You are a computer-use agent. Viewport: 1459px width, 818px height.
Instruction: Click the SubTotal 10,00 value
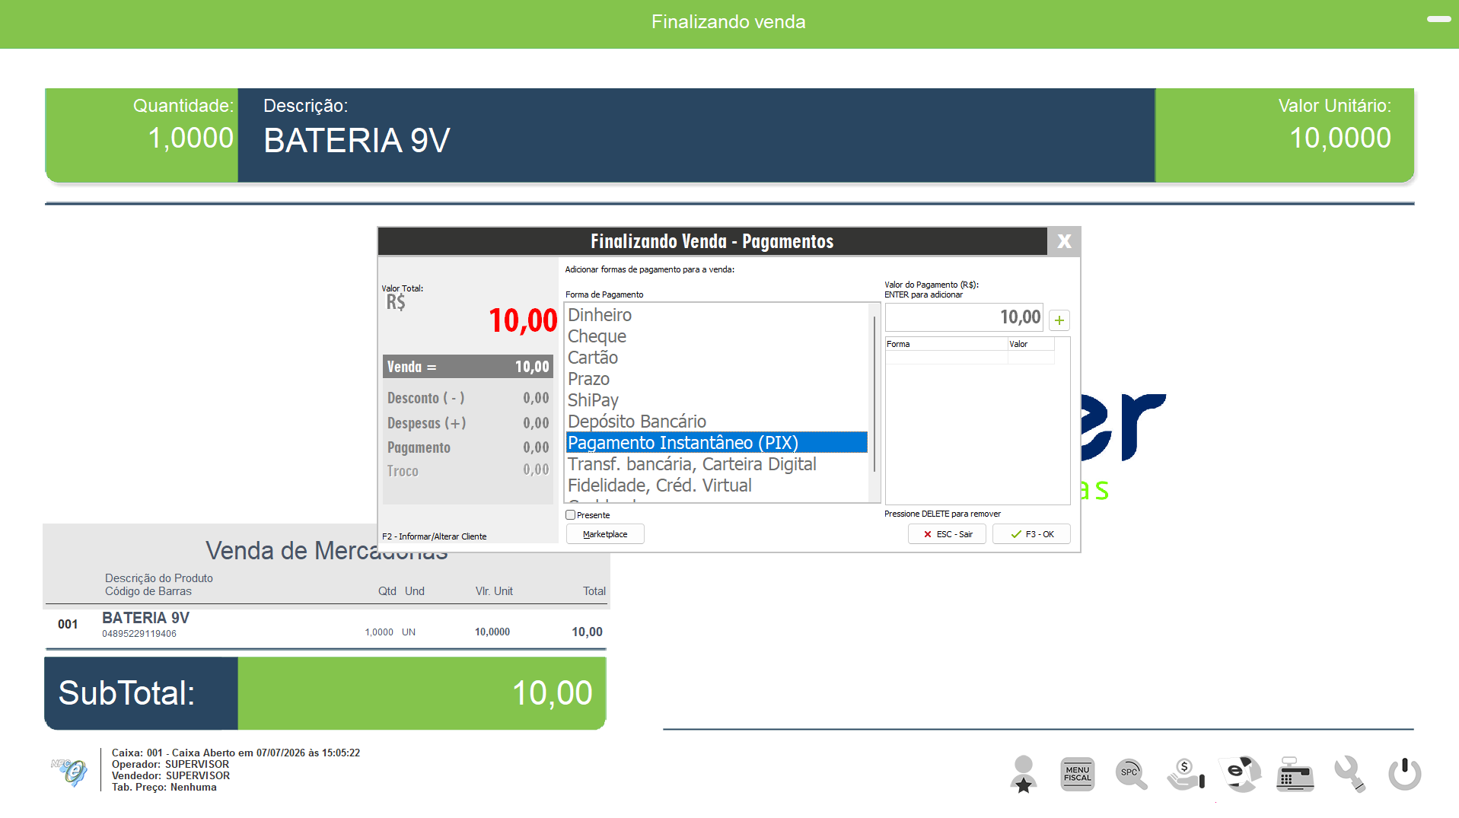(552, 693)
